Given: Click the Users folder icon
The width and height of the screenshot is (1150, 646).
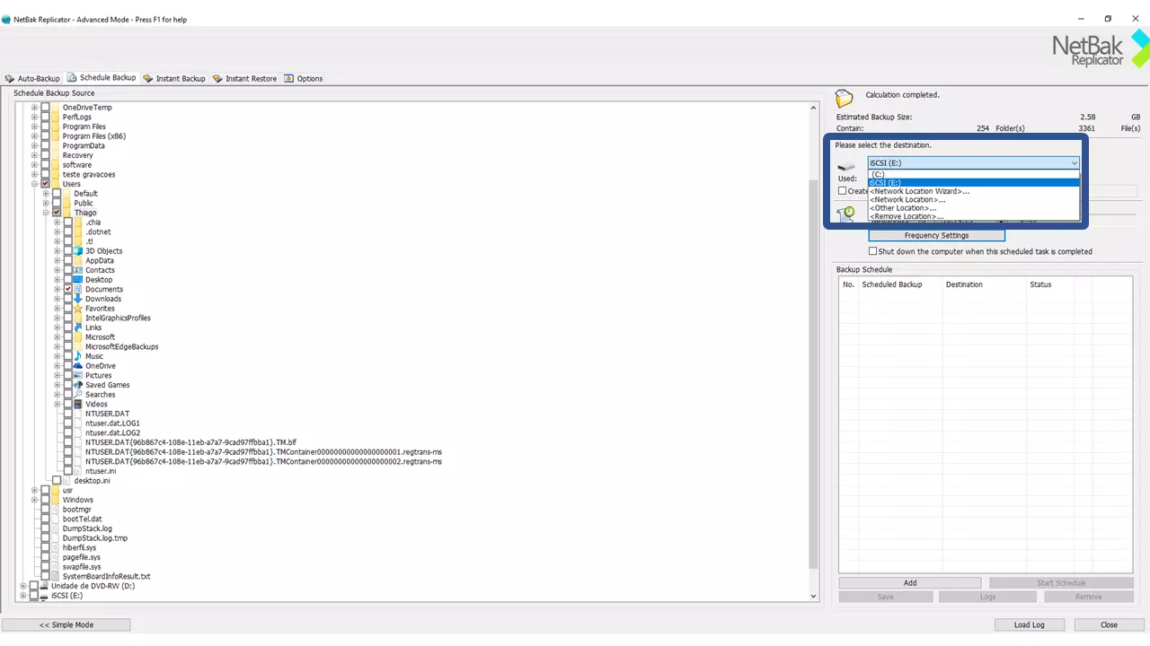Looking at the screenshot, I should [56, 184].
